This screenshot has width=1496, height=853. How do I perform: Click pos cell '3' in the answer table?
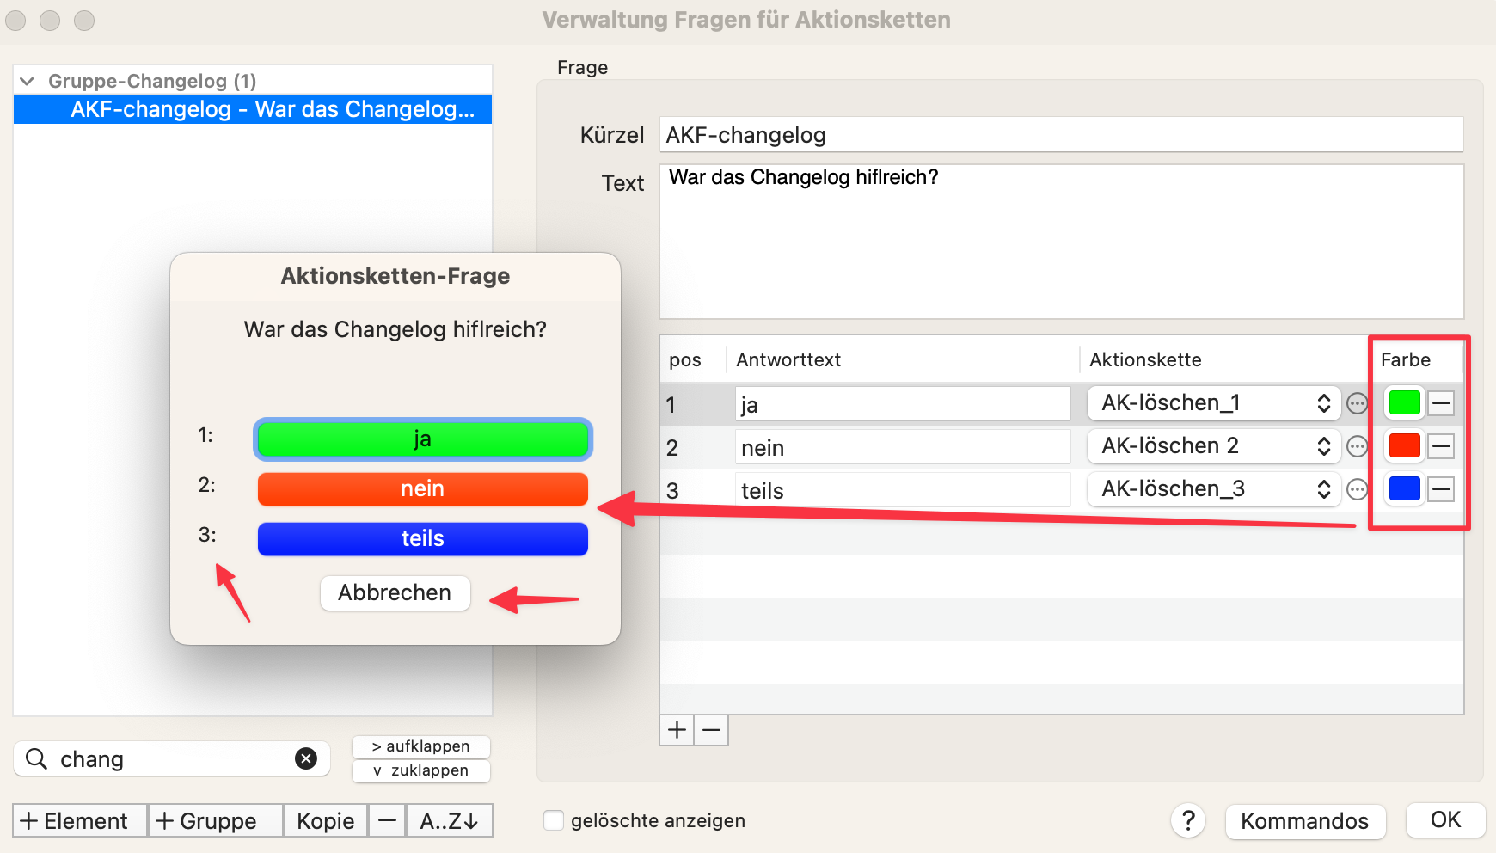pos(672,491)
